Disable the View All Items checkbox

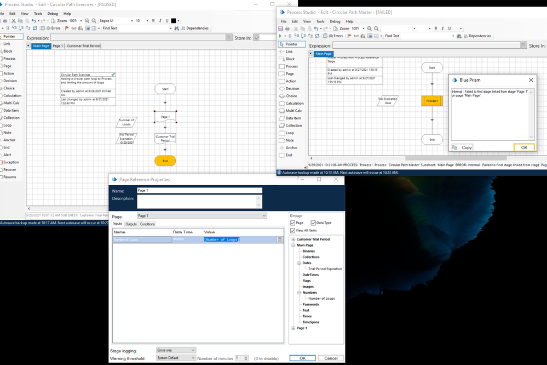(292, 231)
